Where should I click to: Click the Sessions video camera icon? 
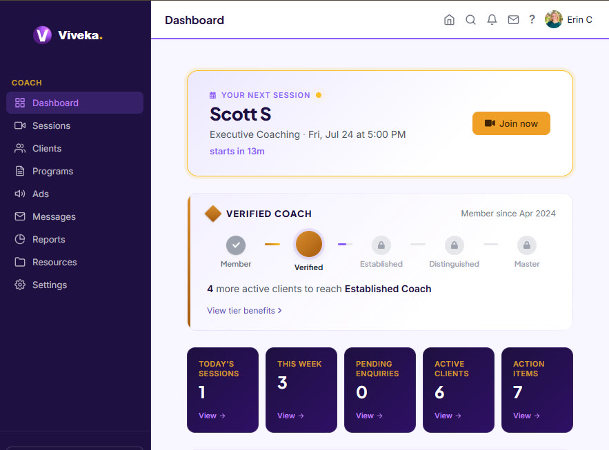click(x=20, y=125)
